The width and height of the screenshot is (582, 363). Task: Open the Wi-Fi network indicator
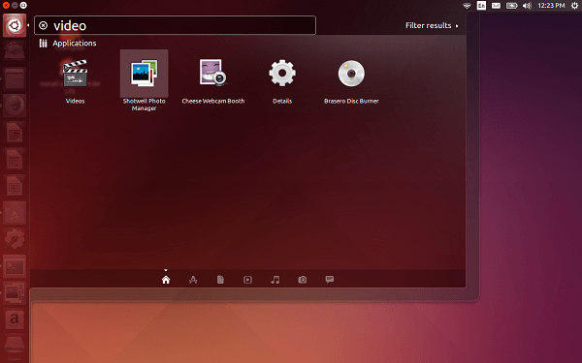pos(467,6)
